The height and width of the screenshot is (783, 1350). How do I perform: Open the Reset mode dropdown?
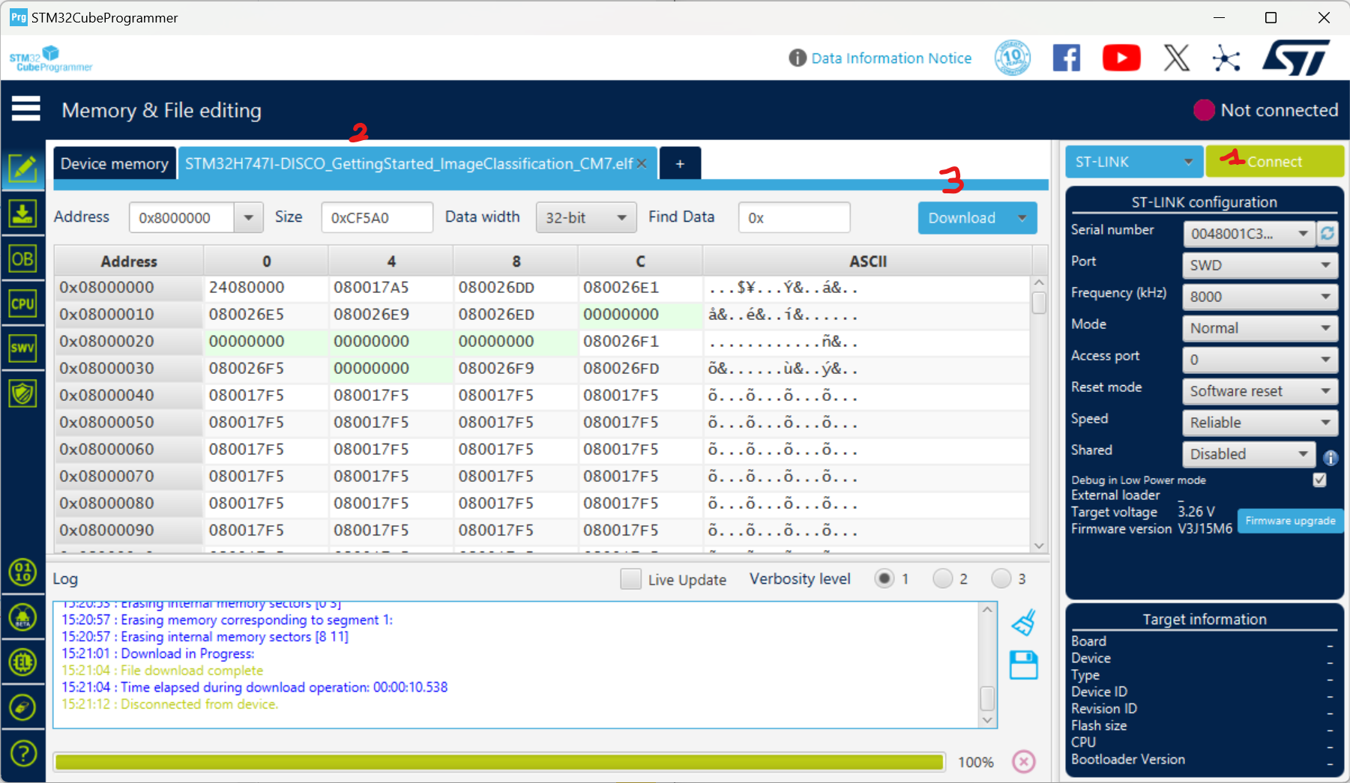(x=1259, y=390)
